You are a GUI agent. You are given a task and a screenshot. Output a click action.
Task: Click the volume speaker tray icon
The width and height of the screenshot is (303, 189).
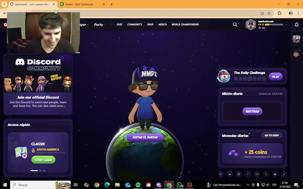268,185
